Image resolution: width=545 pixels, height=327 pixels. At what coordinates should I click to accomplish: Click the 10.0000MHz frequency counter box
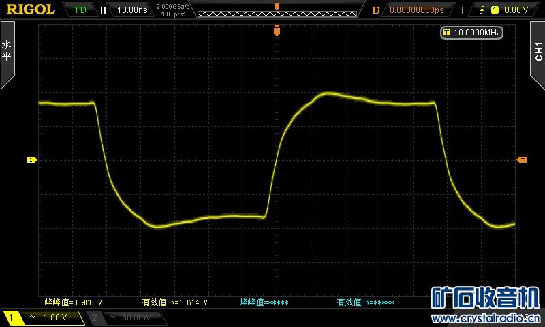point(471,32)
